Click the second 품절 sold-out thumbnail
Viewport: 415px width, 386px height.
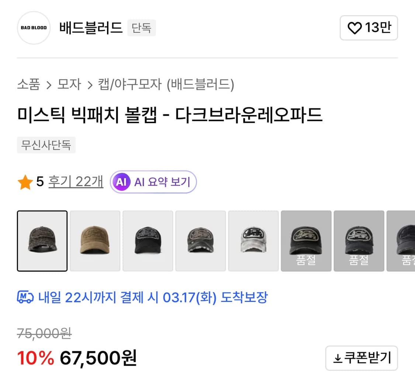tap(359, 240)
